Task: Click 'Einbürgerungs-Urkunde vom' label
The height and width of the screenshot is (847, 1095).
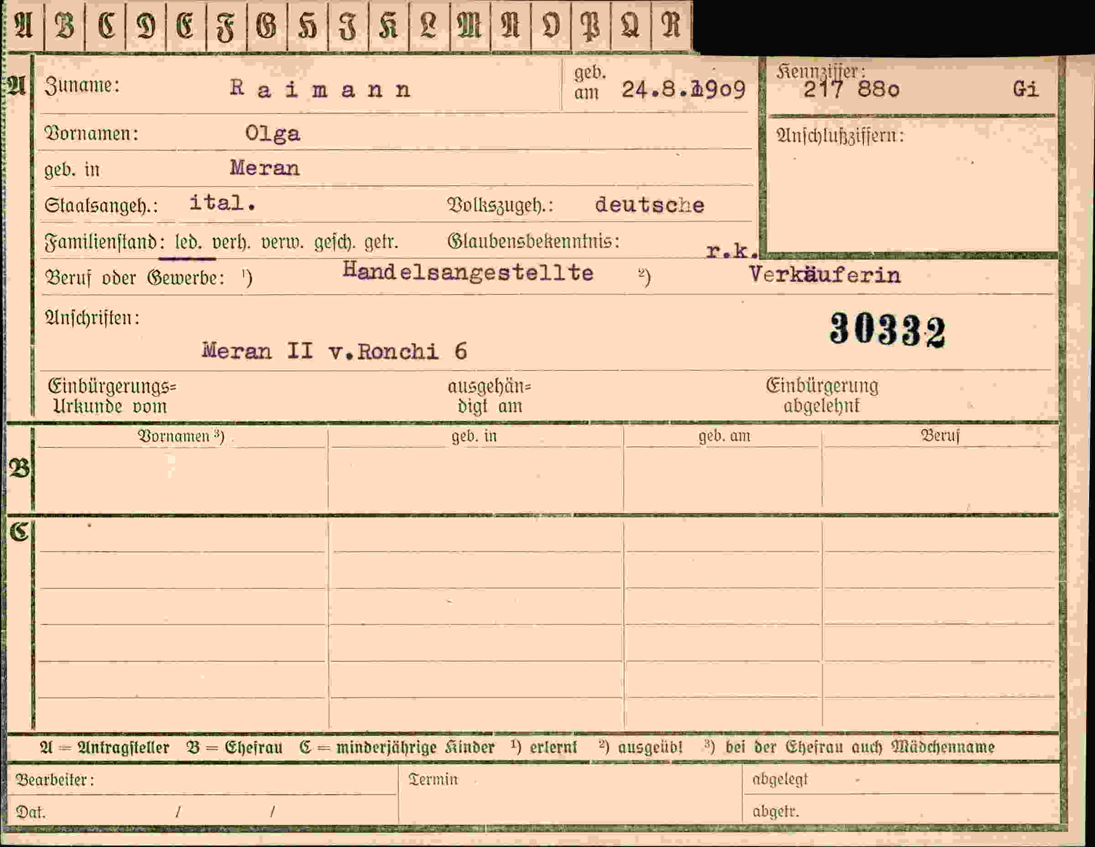Action: (x=112, y=396)
